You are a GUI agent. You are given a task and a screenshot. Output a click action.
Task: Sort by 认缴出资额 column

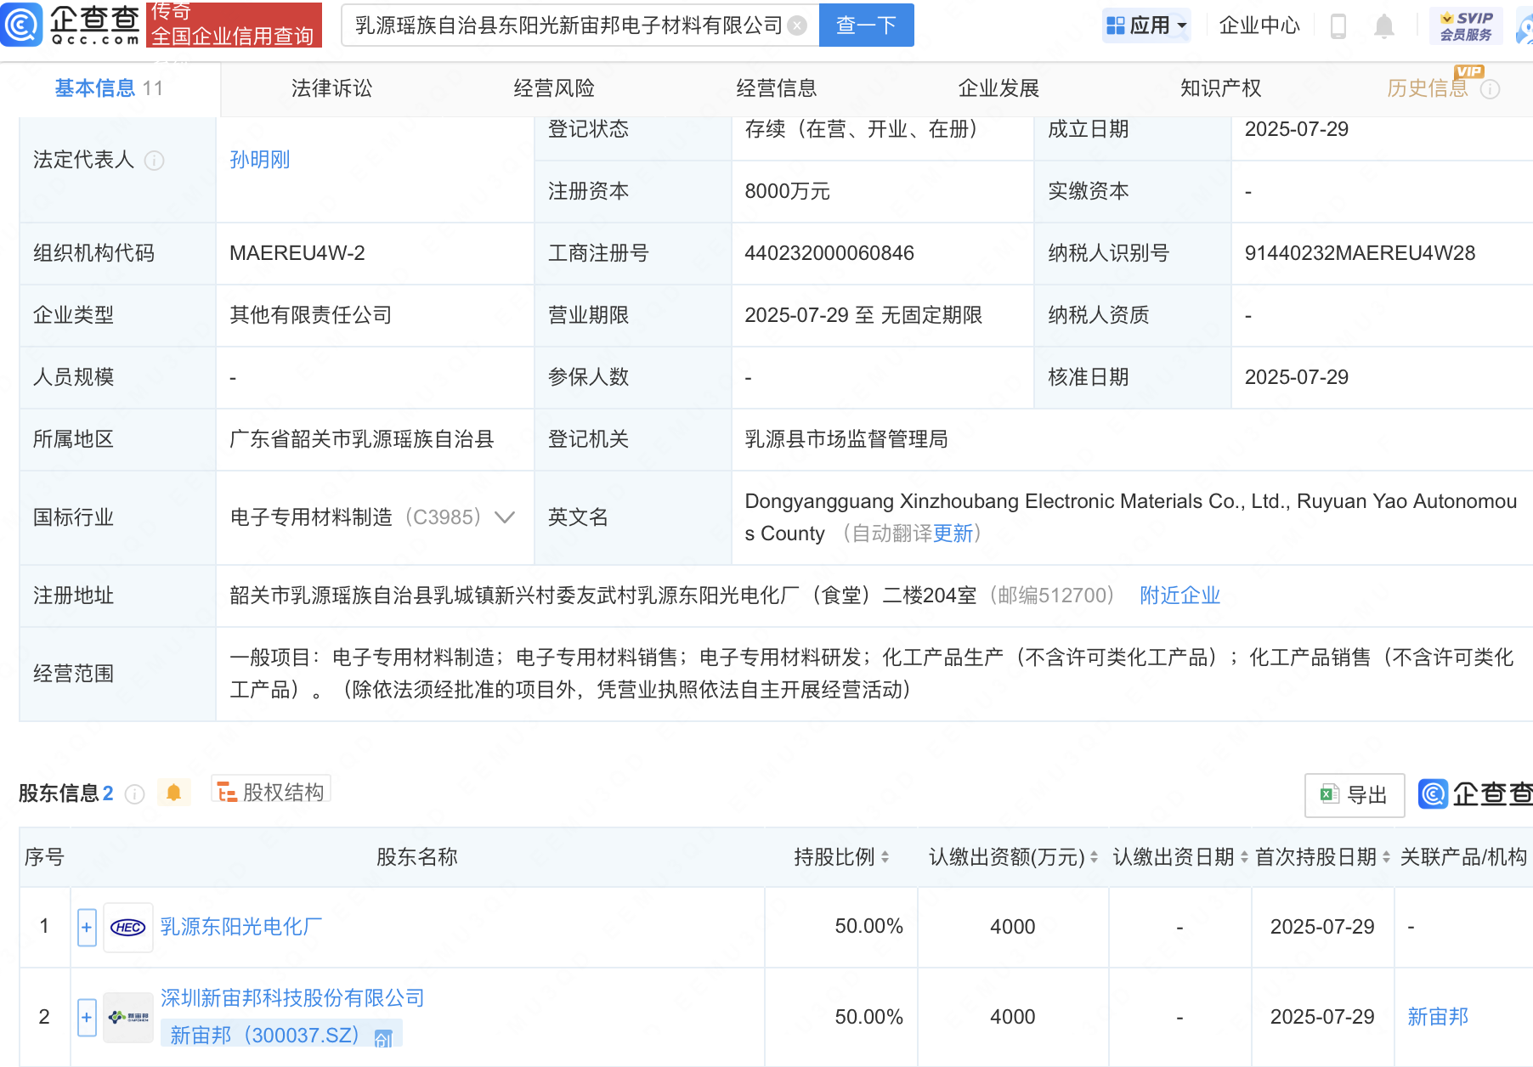1094,857
